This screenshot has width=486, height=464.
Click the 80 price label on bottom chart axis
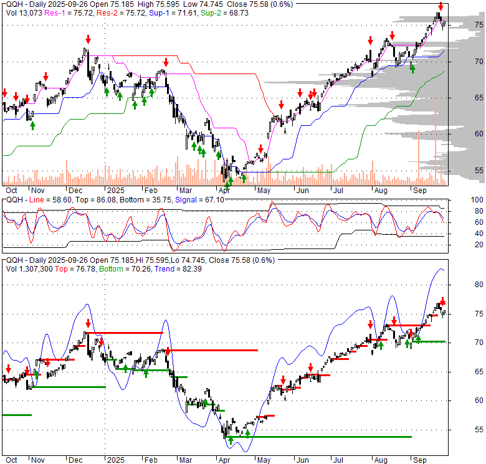479,285
